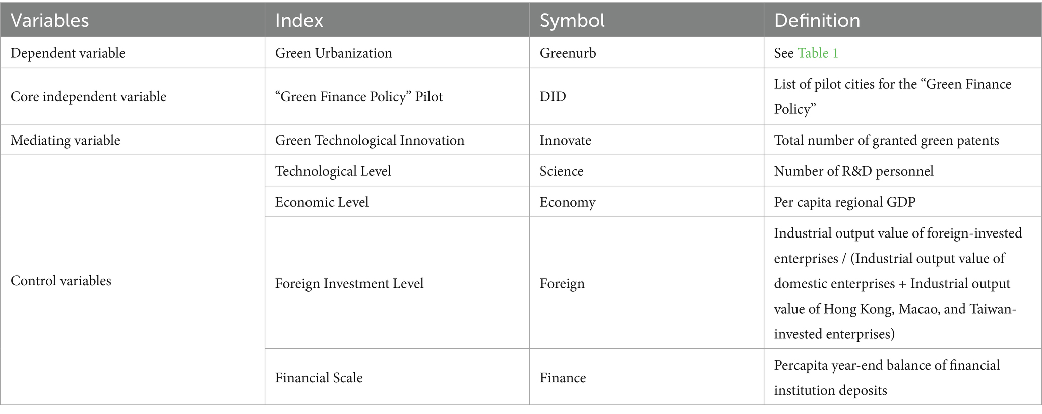Click the Innovate symbol cell

(565, 140)
